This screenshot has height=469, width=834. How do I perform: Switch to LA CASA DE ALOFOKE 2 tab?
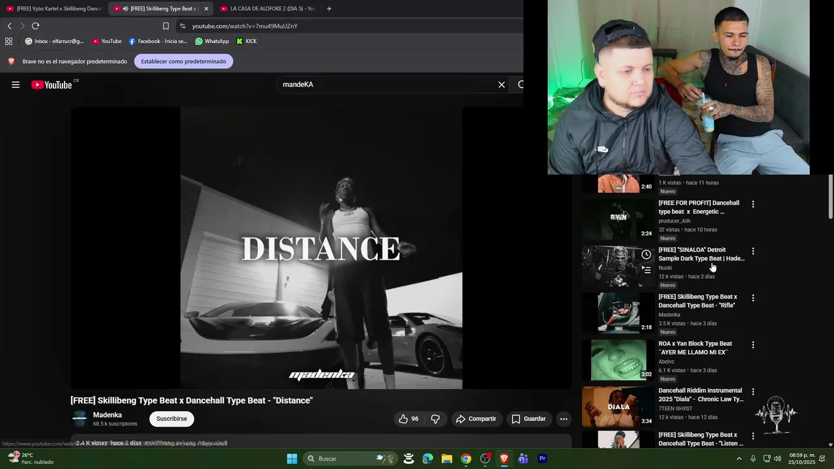coord(268,8)
